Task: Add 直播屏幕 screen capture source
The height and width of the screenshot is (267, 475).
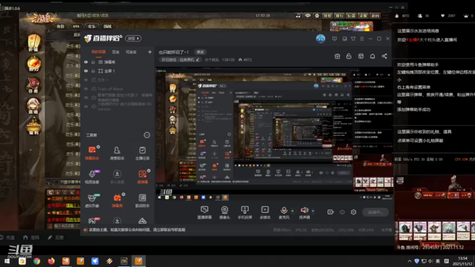Action: pos(204,212)
